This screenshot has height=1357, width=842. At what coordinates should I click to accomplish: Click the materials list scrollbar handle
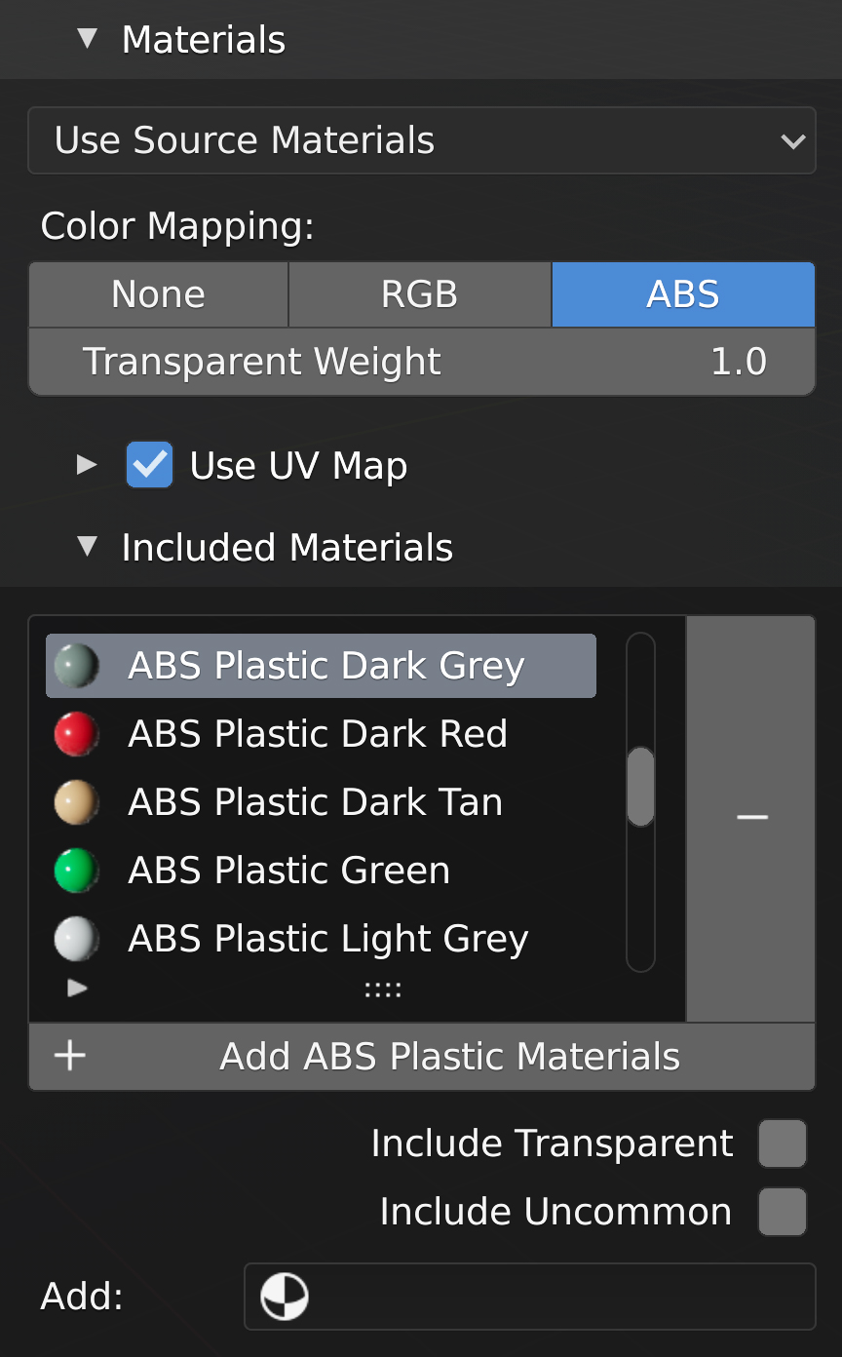point(640,786)
